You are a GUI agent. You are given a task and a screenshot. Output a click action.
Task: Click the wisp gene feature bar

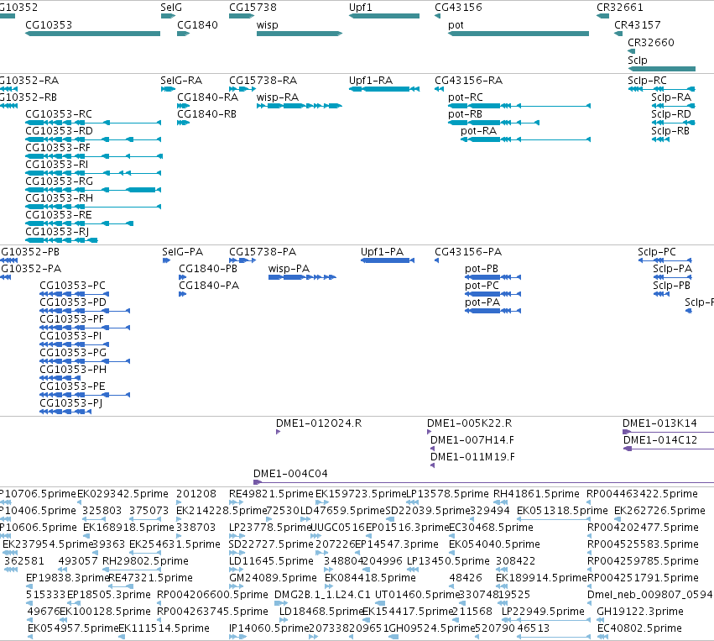pyautogui.click(x=300, y=34)
